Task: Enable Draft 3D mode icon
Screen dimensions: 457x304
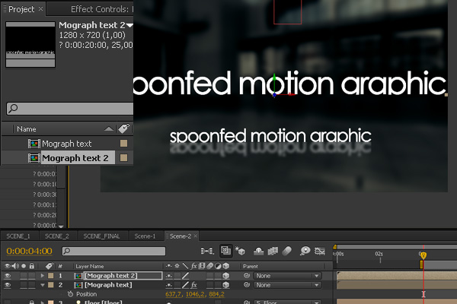Action: pyautogui.click(x=240, y=251)
